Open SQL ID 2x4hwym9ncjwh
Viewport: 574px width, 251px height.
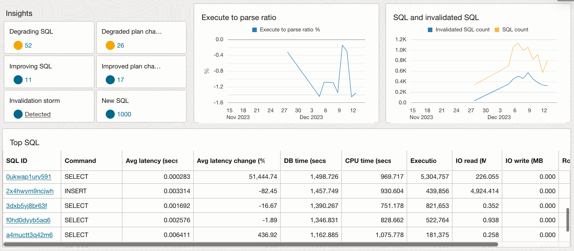pyautogui.click(x=30, y=191)
